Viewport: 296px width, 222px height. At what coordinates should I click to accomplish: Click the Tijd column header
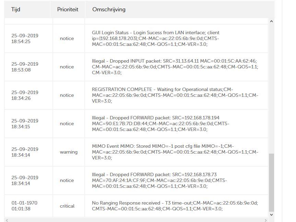click(16, 10)
